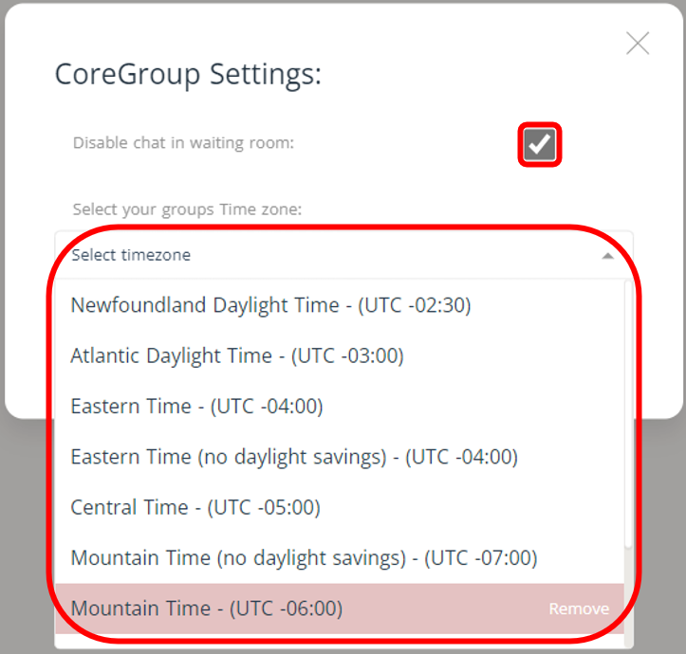Select Atlantic Daylight Time (UTC -03:00)
The width and height of the screenshot is (686, 654).
tap(237, 355)
